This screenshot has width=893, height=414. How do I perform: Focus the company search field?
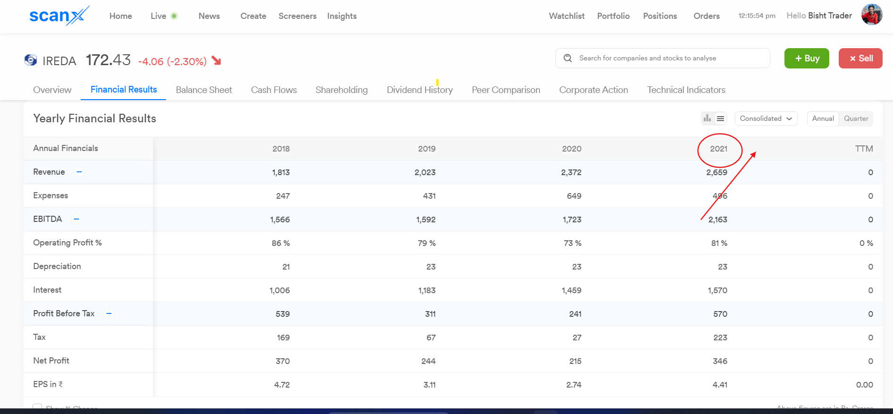click(663, 58)
